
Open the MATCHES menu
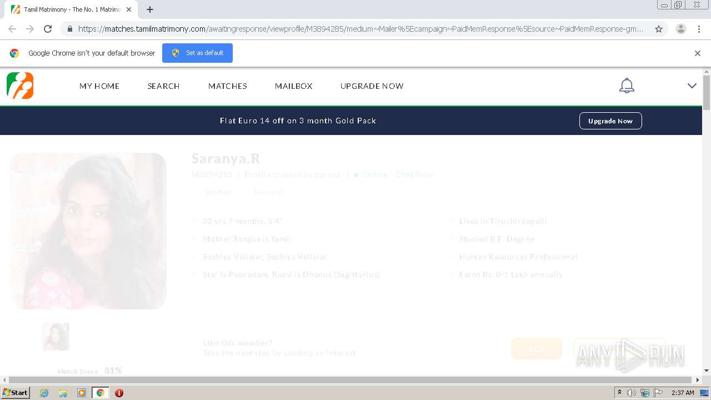click(228, 86)
